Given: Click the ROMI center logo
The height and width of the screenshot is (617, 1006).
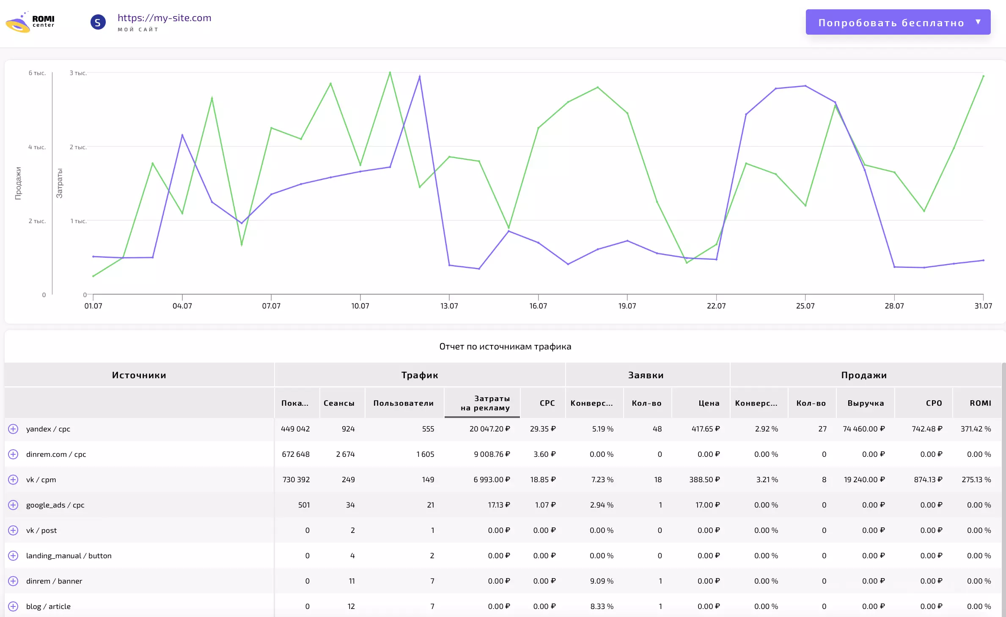Looking at the screenshot, I should click(30, 22).
